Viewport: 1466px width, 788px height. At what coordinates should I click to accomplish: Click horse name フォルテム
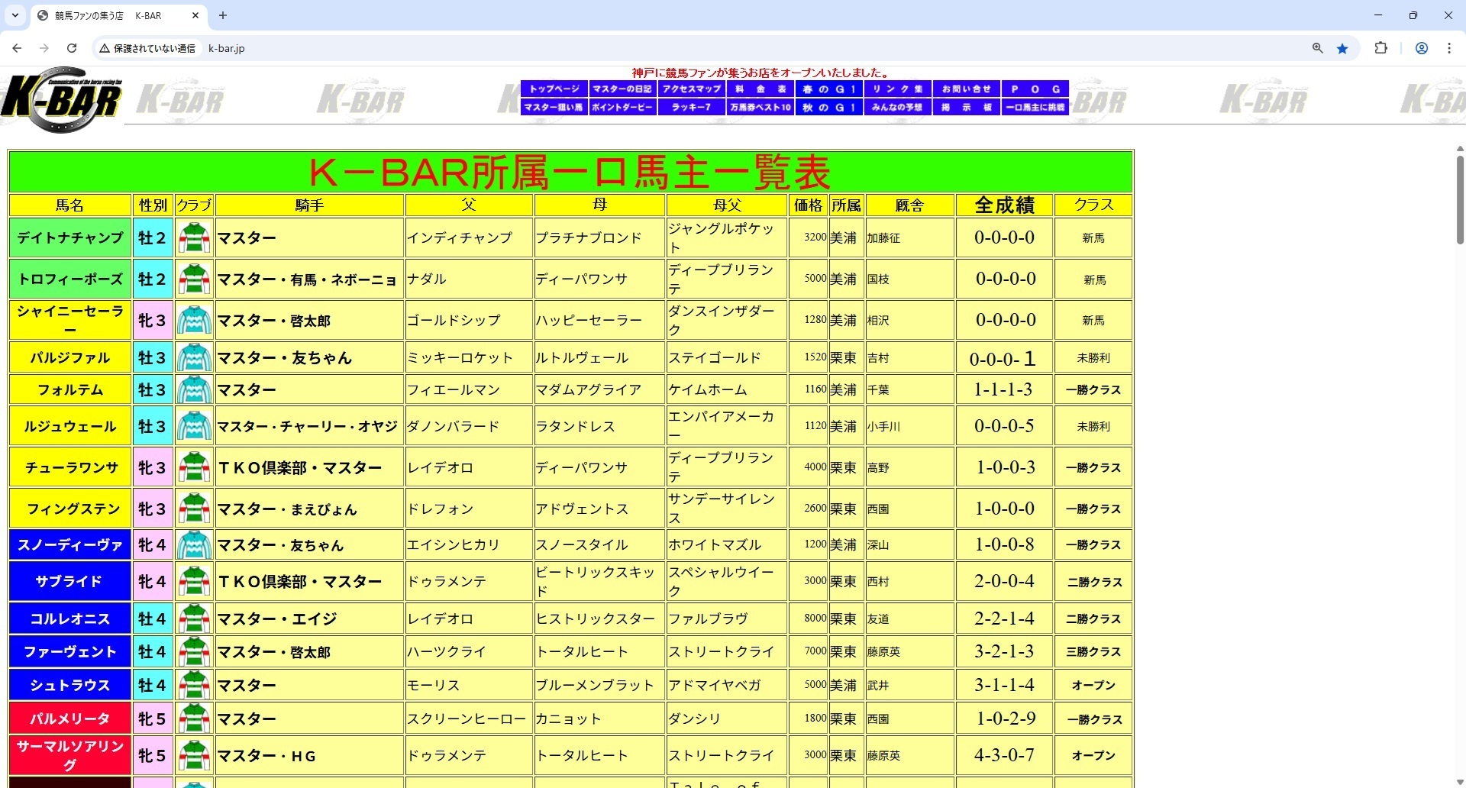pos(70,389)
